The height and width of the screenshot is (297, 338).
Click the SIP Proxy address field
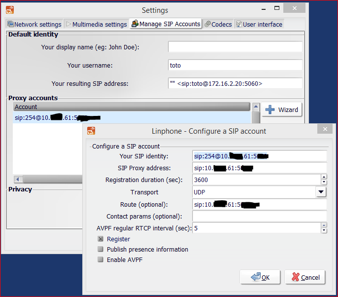click(x=259, y=168)
